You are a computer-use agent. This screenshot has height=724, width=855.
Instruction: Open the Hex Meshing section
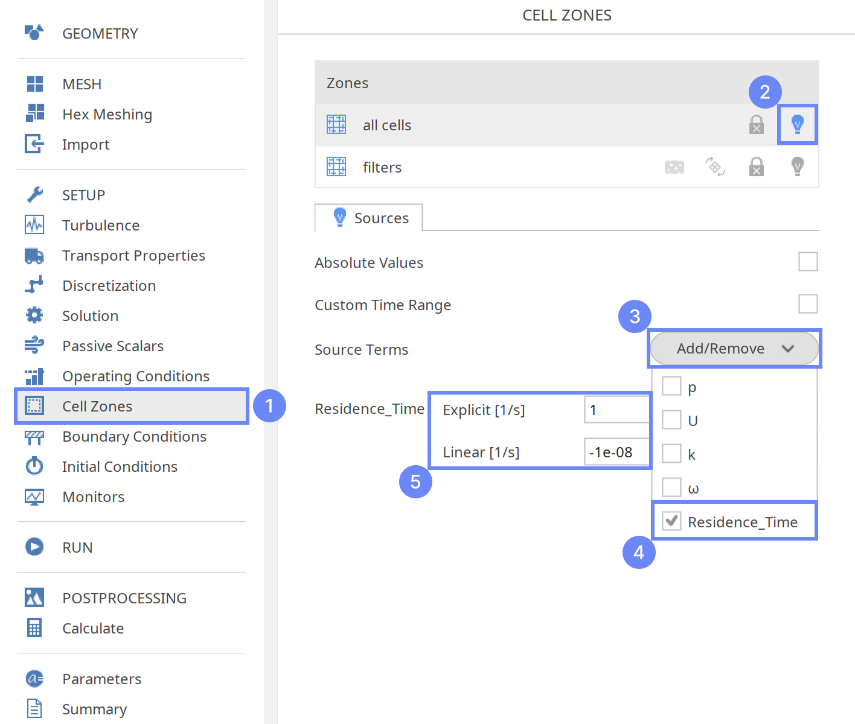(107, 114)
